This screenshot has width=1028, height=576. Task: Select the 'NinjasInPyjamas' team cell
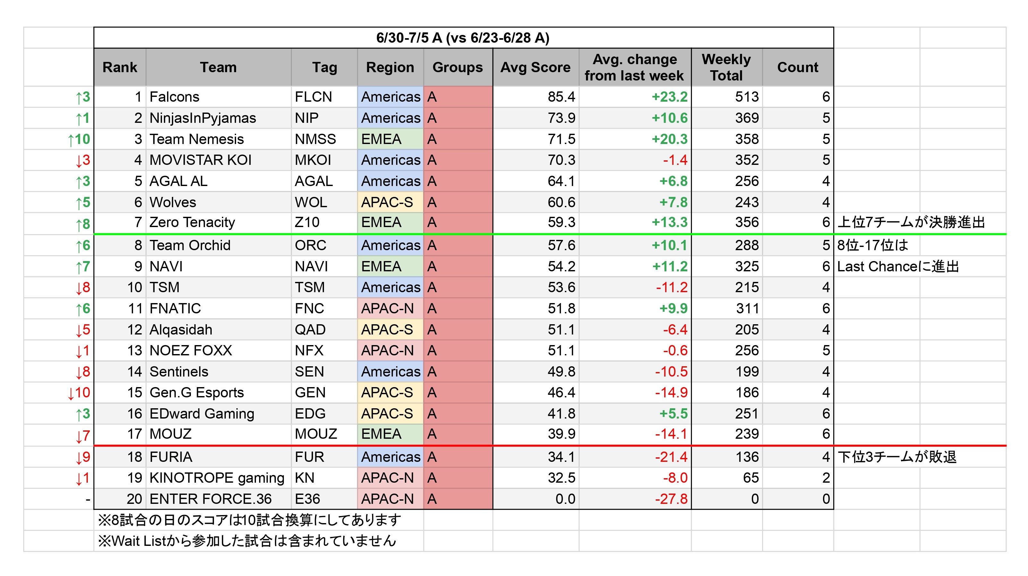pos(218,118)
